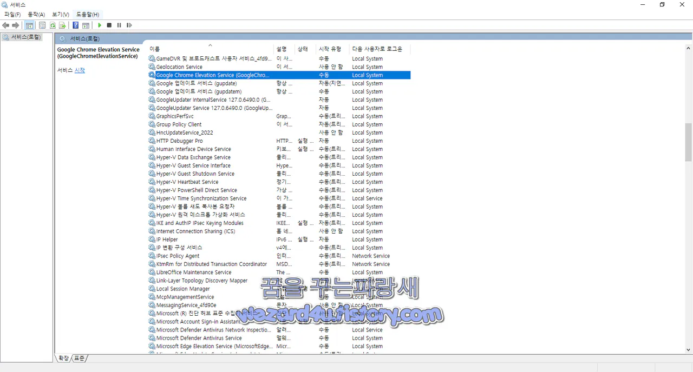Select Google 업데이트 서비스 (gupdate) row
The image size is (693, 372).
tap(279, 83)
